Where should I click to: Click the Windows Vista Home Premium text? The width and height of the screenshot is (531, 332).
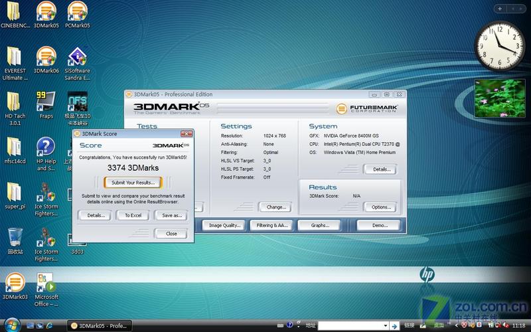click(x=360, y=153)
